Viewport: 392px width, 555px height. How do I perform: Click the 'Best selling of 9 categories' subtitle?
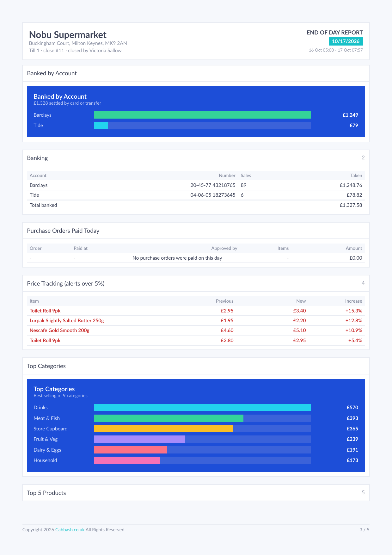60,396
